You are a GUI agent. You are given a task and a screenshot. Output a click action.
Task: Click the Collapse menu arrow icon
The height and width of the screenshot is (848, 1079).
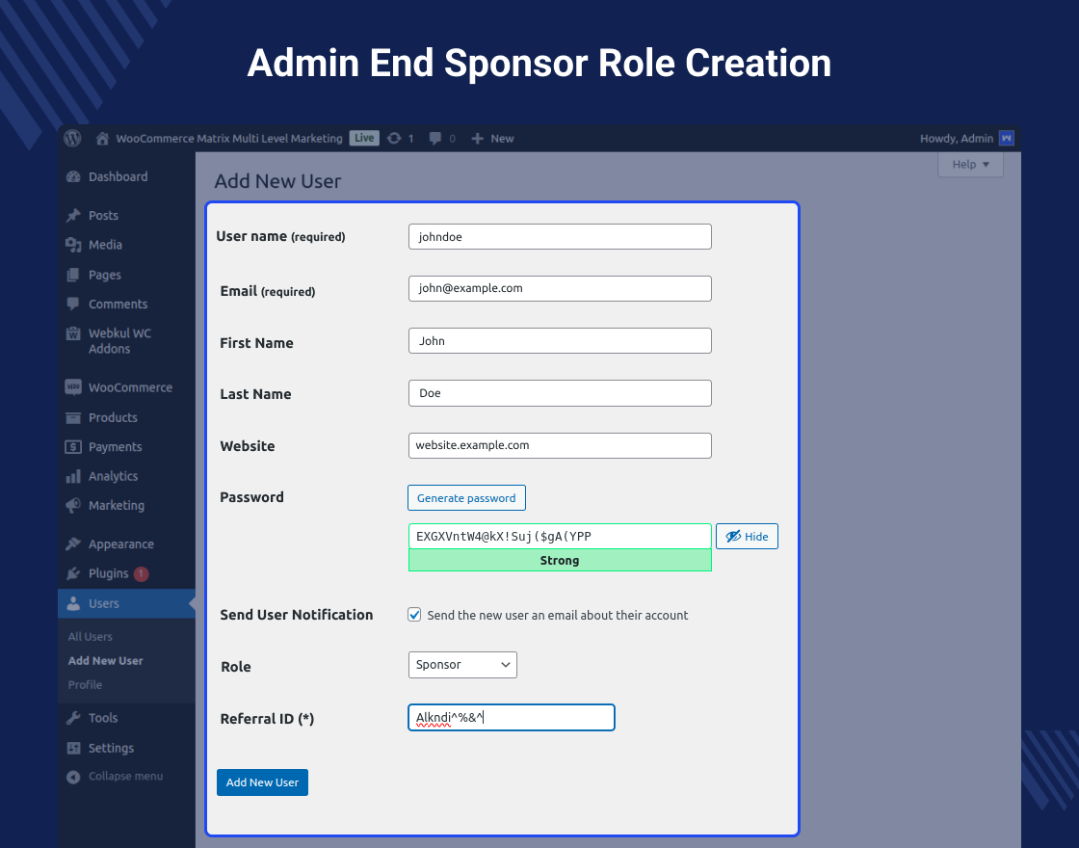[x=73, y=777]
